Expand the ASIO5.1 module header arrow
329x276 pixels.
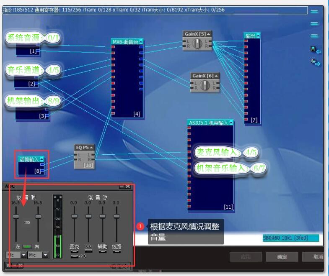coord(231,123)
